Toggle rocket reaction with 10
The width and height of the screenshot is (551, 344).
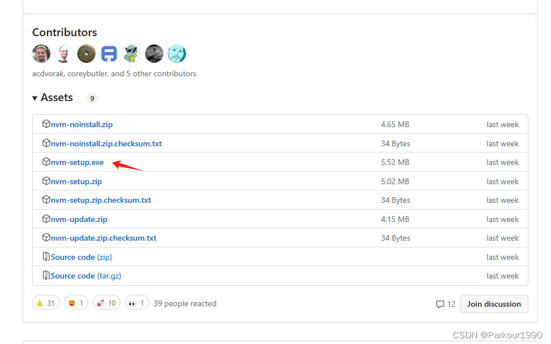[x=106, y=303]
